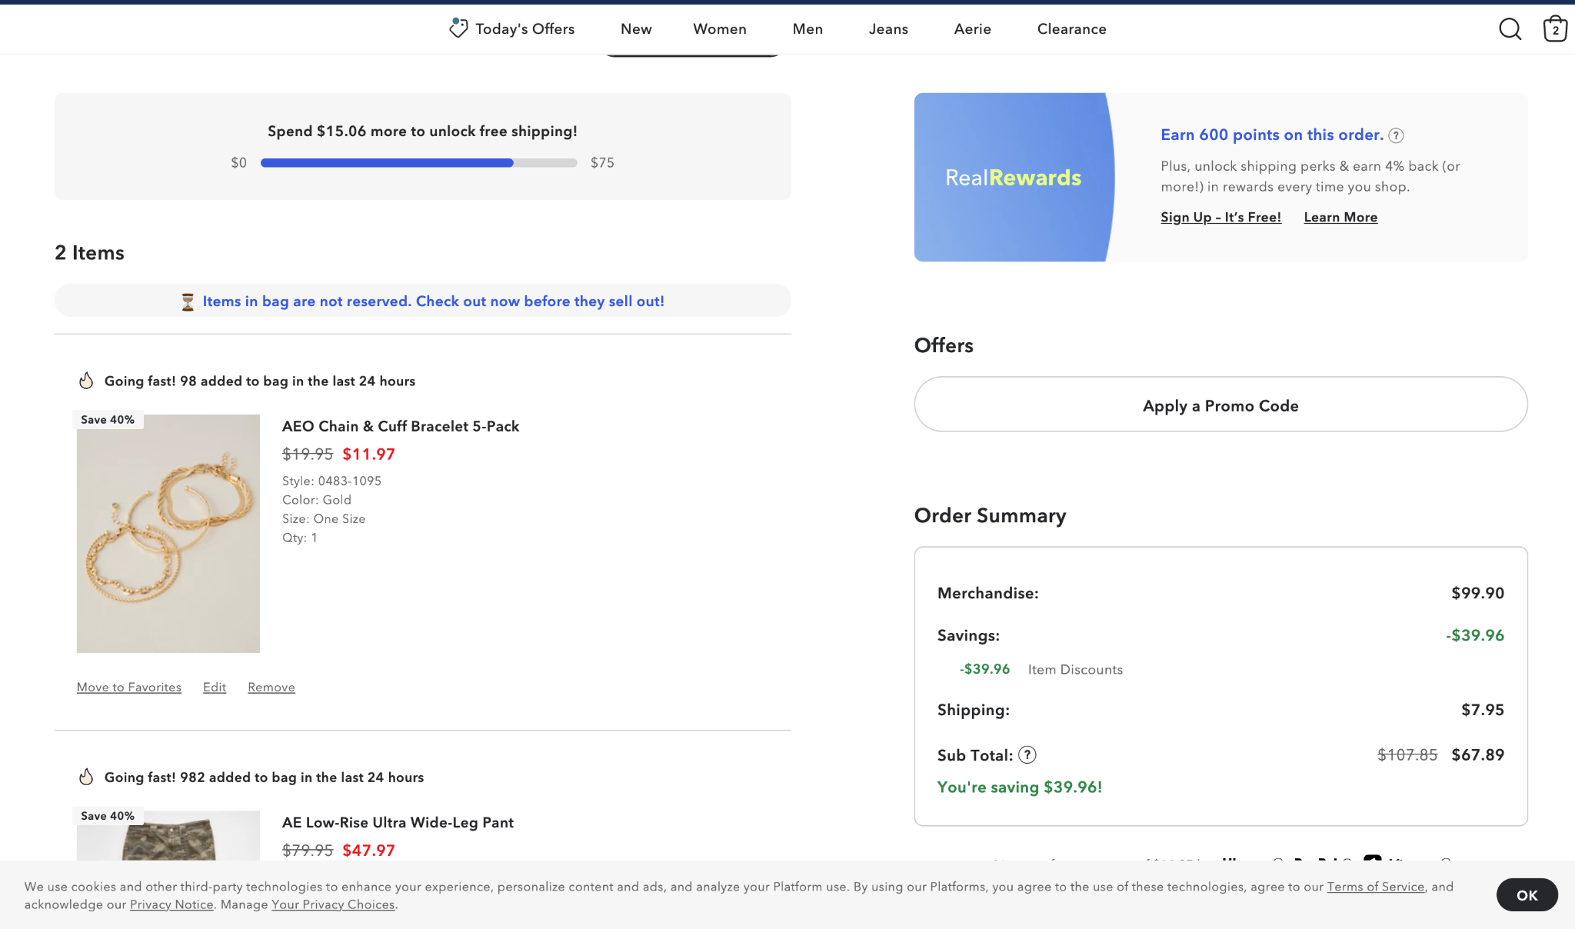Open the Clearance menu
The width and height of the screenshot is (1575, 929).
[1071, 28]
